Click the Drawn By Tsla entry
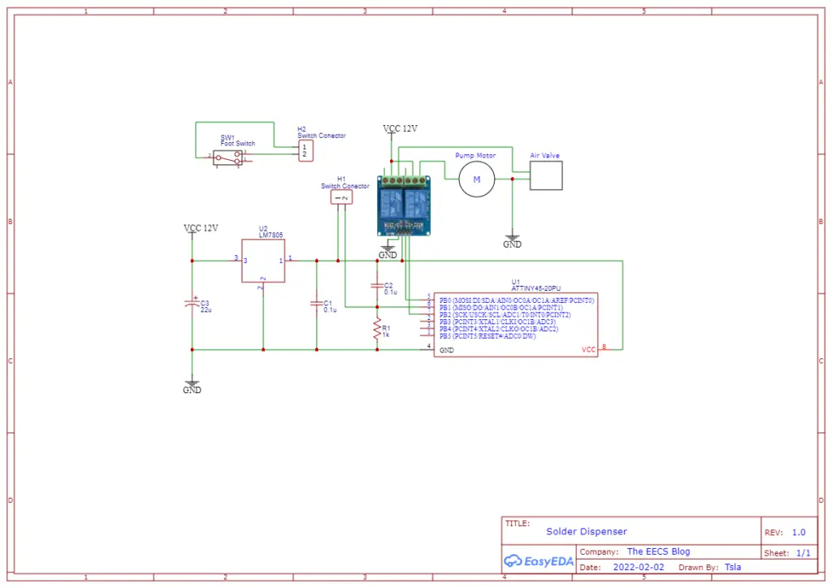Viewport: 832px width, 588px height. 732,567
